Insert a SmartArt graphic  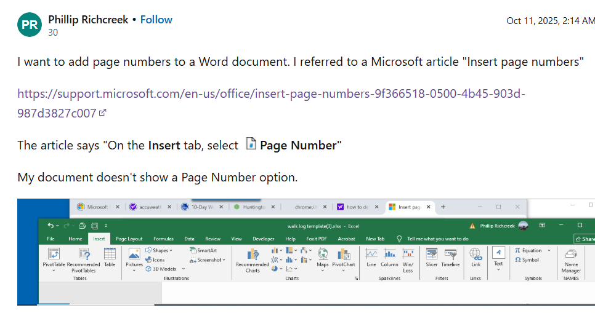[x=203, y=250]
